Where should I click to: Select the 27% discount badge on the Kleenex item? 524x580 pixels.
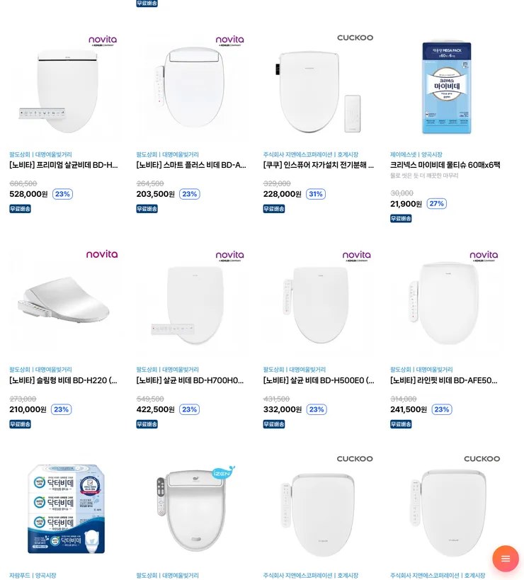point(437,203)
